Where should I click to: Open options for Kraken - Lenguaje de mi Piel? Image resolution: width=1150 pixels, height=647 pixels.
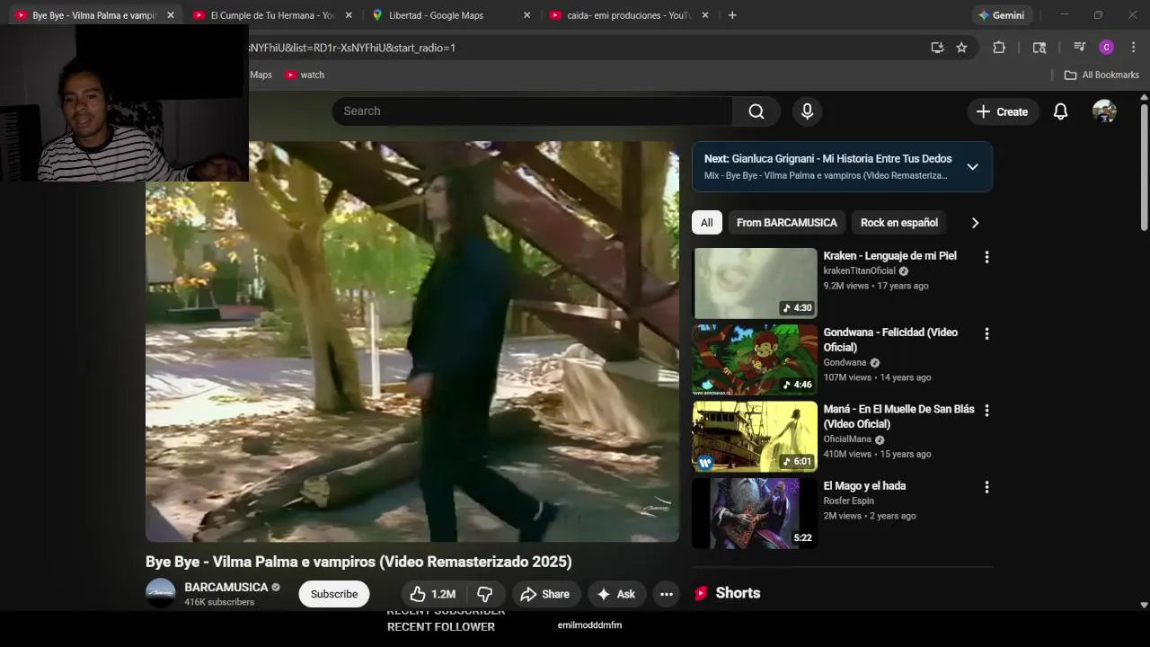click(986, 257)
